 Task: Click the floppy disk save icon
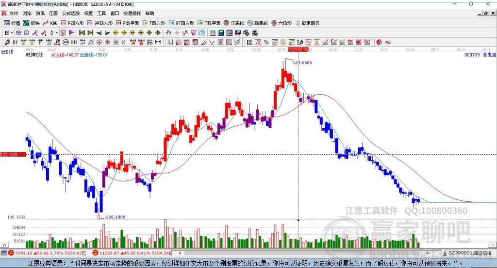pyautogui.click(x=238, y=33)
